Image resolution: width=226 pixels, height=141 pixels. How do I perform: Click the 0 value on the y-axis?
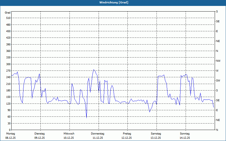pos(10,130)
